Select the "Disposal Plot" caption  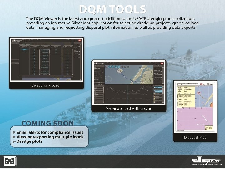195,137
